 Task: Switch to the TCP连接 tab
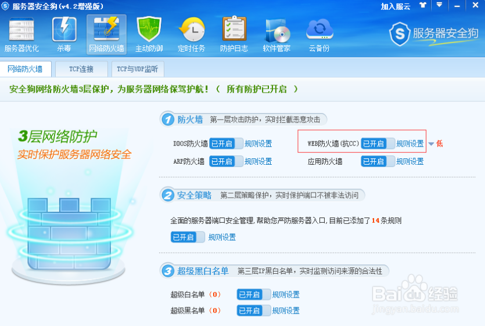[x=81, y=69]
